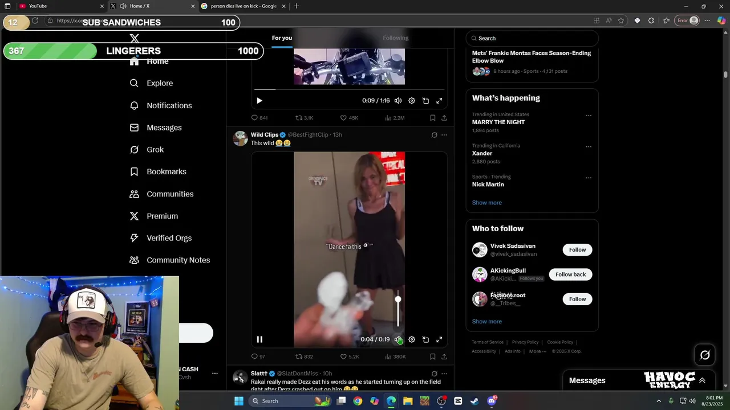
Task: Open more options on Wild Clips post
Action: [x=444, y=135]
